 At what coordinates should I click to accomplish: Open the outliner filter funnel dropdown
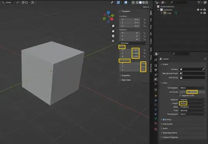[x=200, y=2]
